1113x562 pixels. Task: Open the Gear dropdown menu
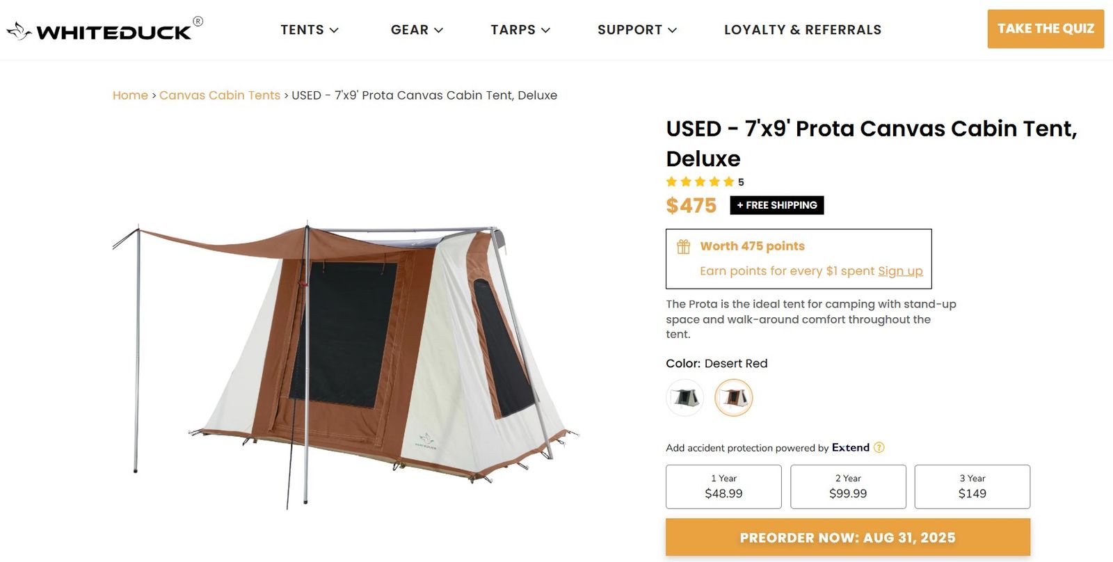(x=417, y=30)
